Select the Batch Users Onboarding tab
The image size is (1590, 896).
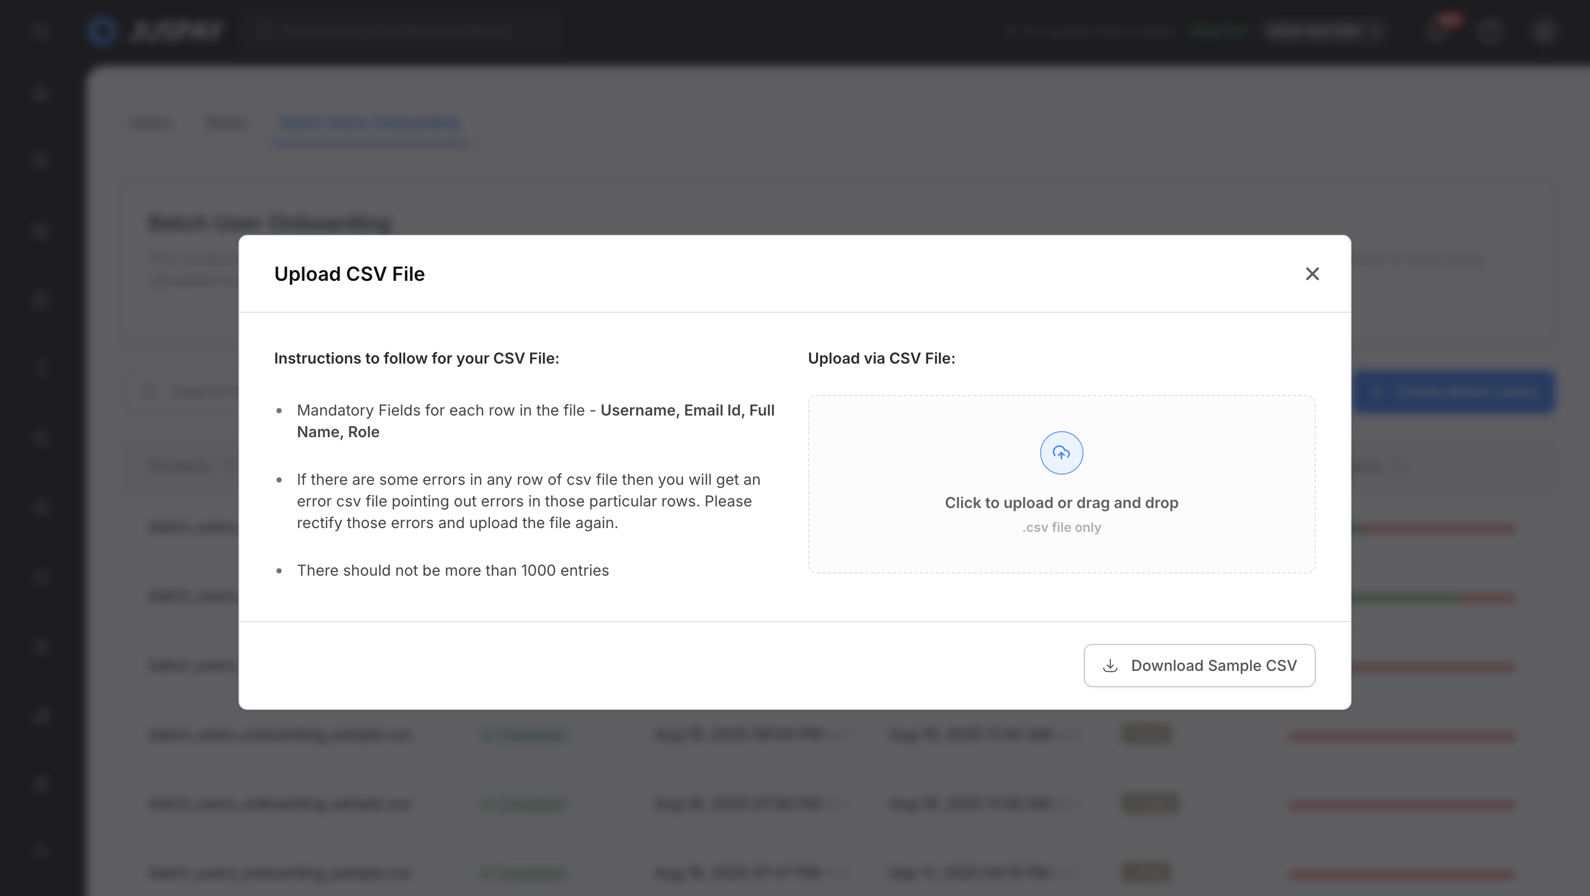tap(370, 122)
